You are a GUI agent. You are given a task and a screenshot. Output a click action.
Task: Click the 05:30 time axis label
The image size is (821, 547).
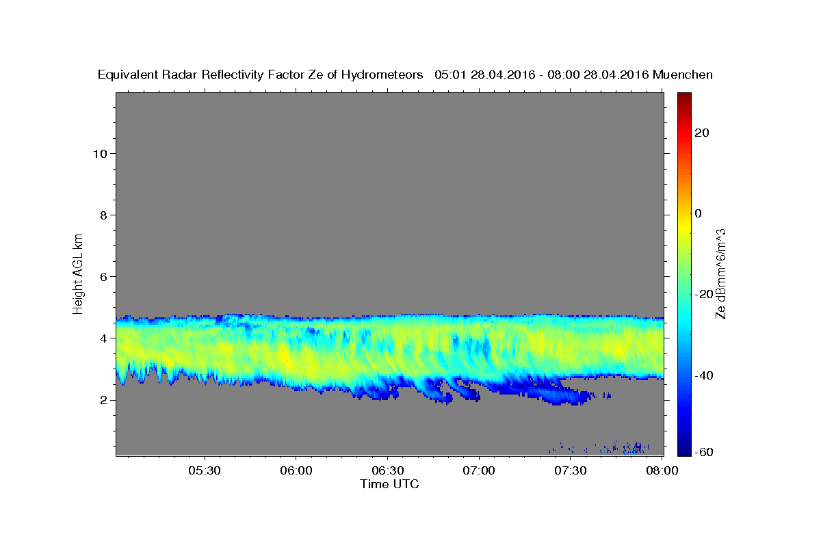point(204,471)
